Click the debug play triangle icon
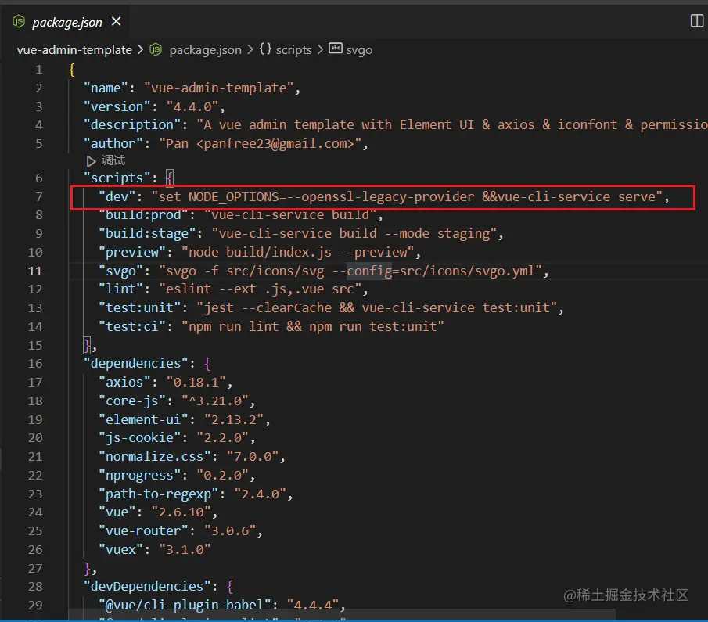 pos(91,161)
